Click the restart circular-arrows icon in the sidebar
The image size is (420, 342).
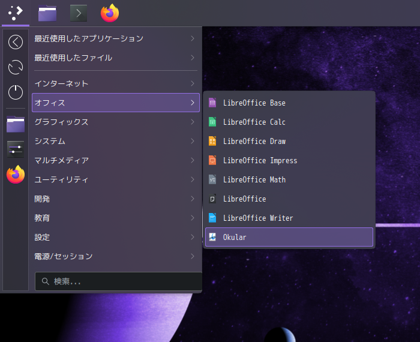click(x=16, y=67)
